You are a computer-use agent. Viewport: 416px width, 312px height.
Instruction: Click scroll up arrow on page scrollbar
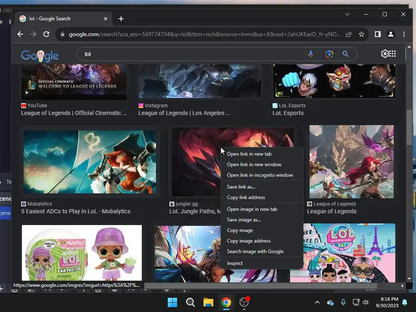409,47
